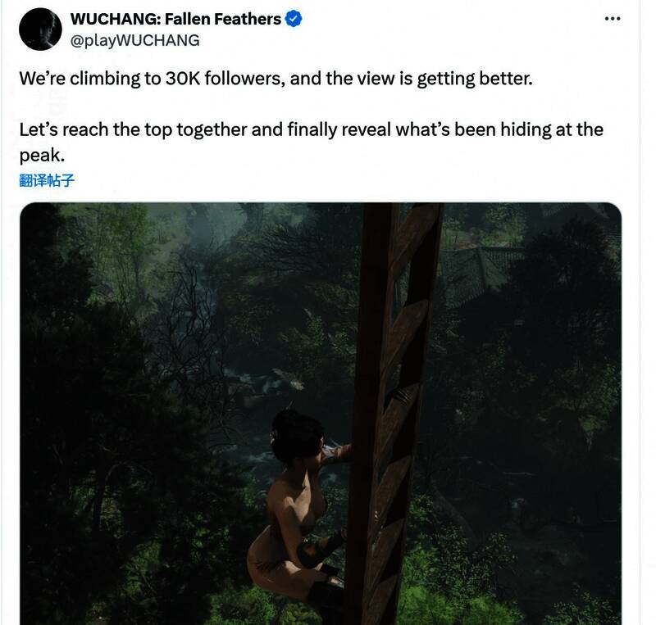Open the three-dot more options menu

click(x=612, y=19)
